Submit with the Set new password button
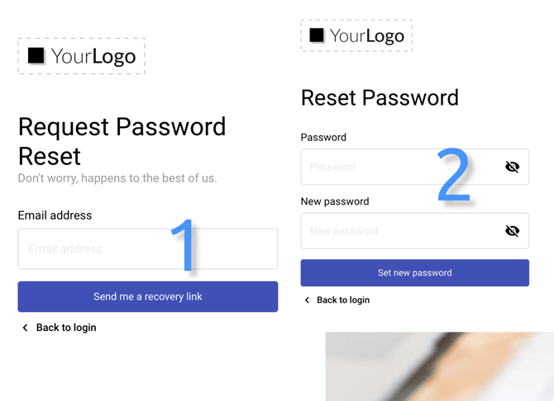 (x=414, y=272)
